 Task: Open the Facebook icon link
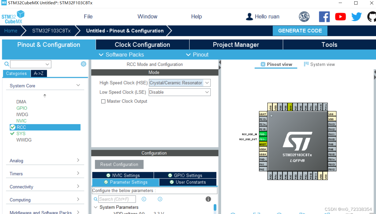click(324, 17)
